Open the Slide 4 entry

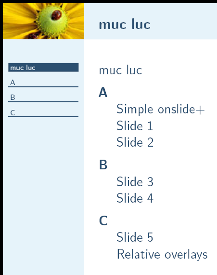135,198
